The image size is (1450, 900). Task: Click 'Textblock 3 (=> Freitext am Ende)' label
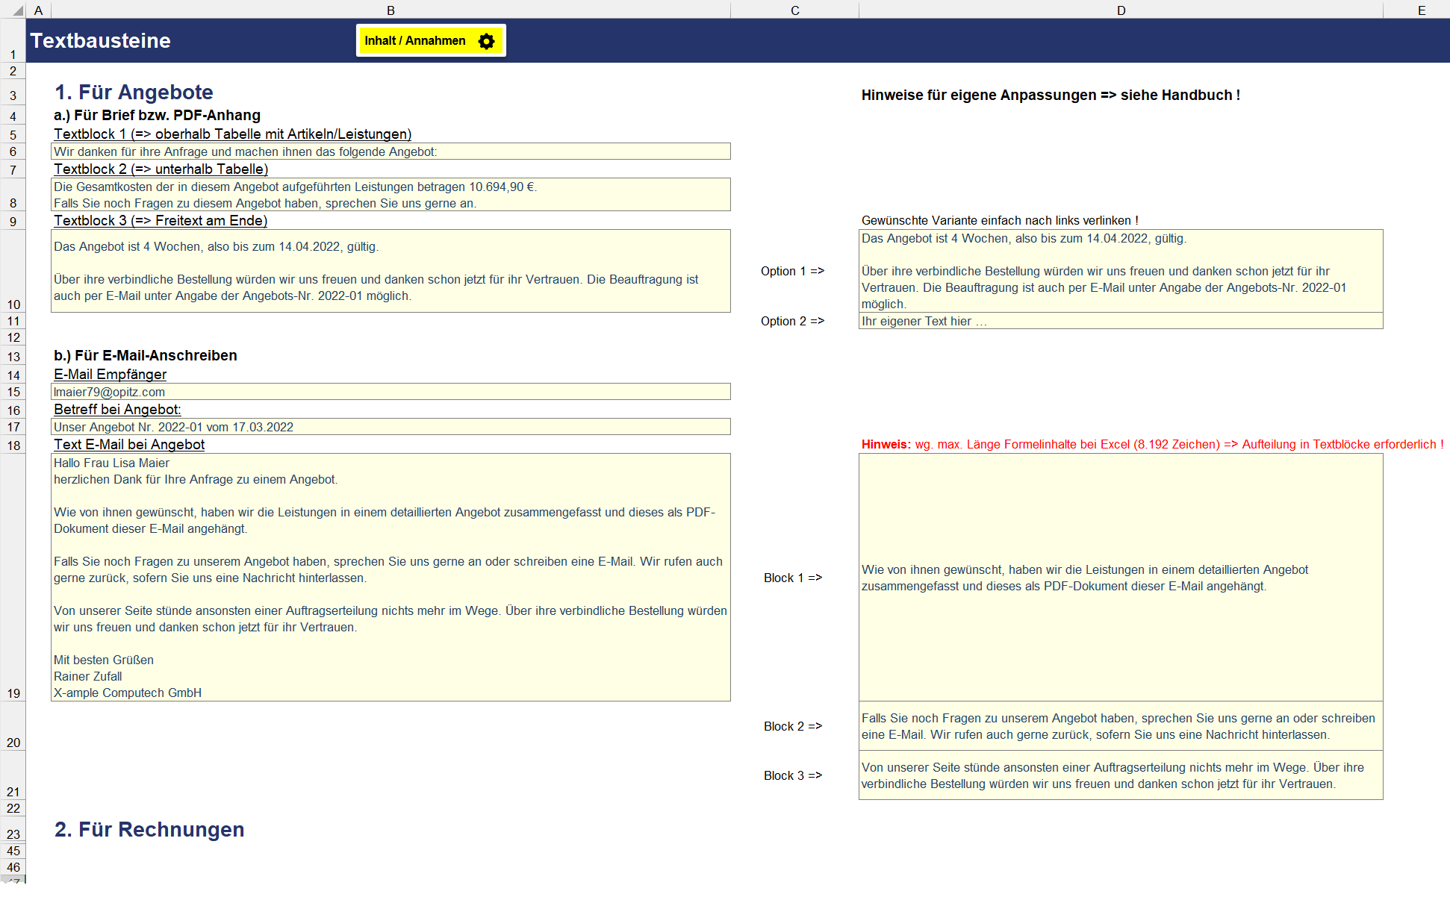click(x=161, y=220)
